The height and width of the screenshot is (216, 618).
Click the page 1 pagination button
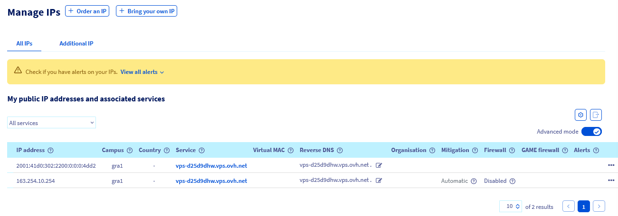(584, 206)
